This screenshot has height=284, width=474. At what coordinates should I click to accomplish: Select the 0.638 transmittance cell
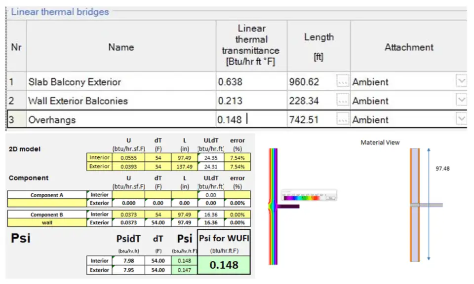(251, 82)
